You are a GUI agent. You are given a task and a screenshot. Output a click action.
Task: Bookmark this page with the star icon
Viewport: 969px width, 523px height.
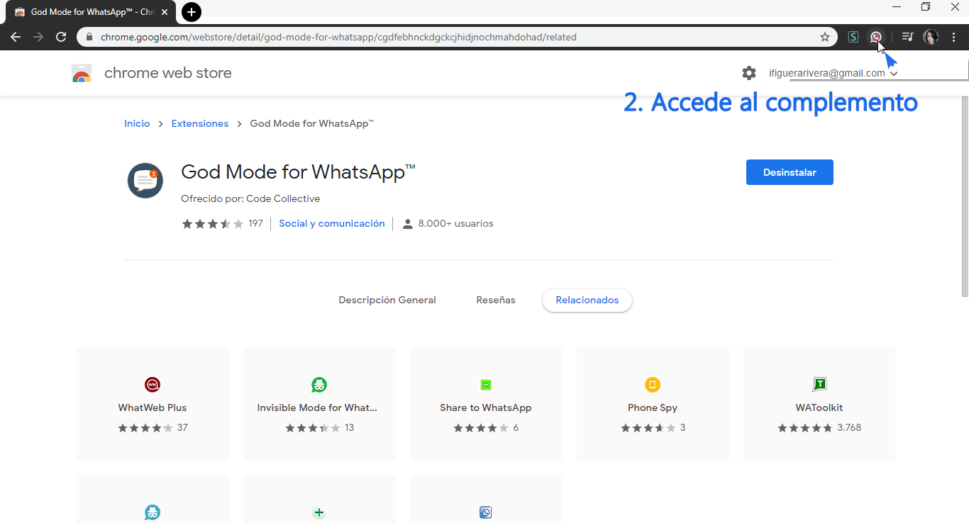825,37
